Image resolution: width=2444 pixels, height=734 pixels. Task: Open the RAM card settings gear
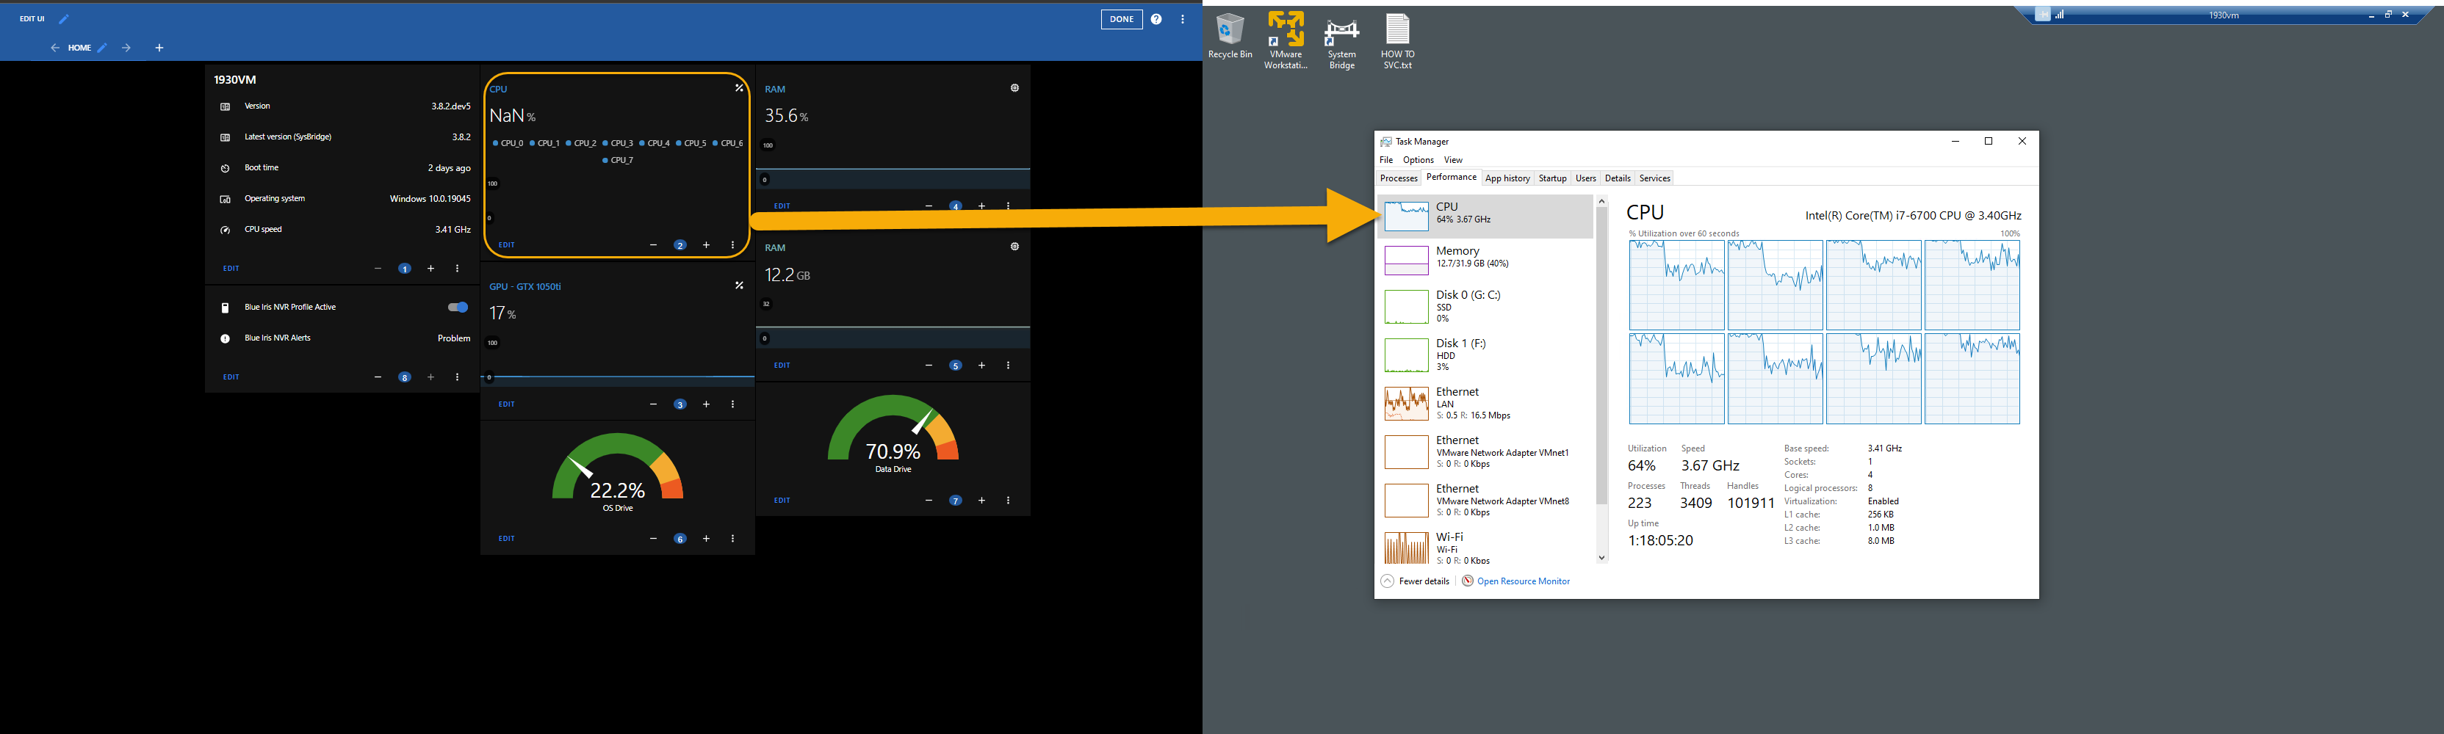point(1014,87)
